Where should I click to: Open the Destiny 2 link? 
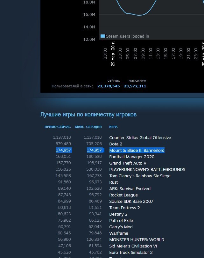click(x=118, y=214)
